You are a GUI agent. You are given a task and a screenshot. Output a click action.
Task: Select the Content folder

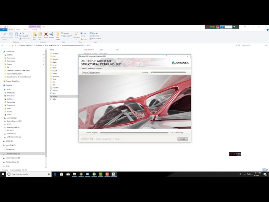55,59
